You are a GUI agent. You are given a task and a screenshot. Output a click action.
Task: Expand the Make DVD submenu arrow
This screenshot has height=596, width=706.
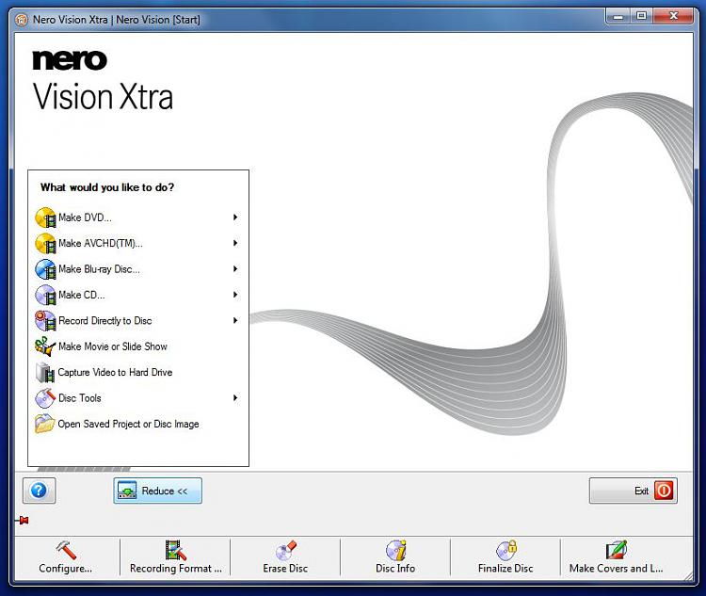click(x=235, y=217)
